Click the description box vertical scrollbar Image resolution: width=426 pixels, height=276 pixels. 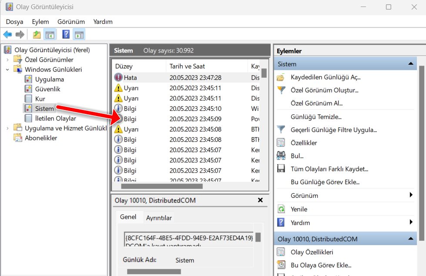click(x=258, y=237)
